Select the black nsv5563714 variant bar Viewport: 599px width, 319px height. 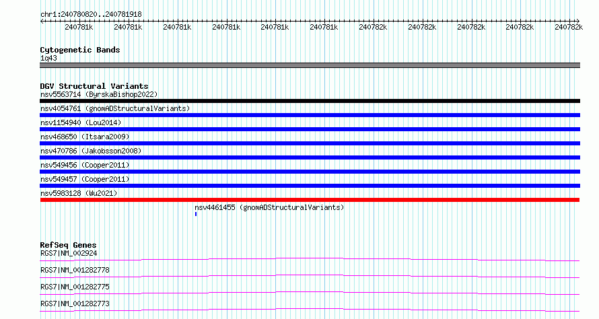(x=310, y=101)
